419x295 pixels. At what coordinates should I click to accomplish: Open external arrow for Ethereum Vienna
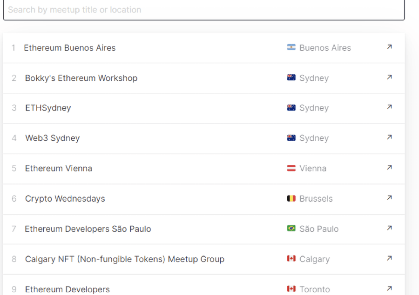coord(389,168)
